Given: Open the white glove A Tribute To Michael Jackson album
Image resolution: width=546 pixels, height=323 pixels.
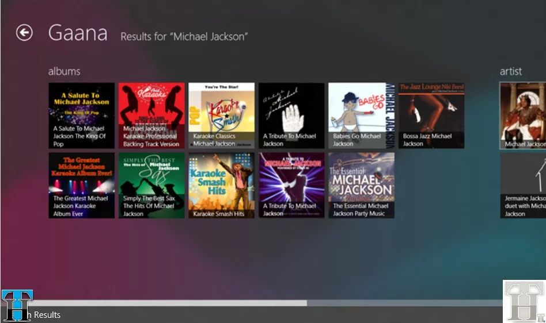Looking at the screenshot, I should (291, 116).
